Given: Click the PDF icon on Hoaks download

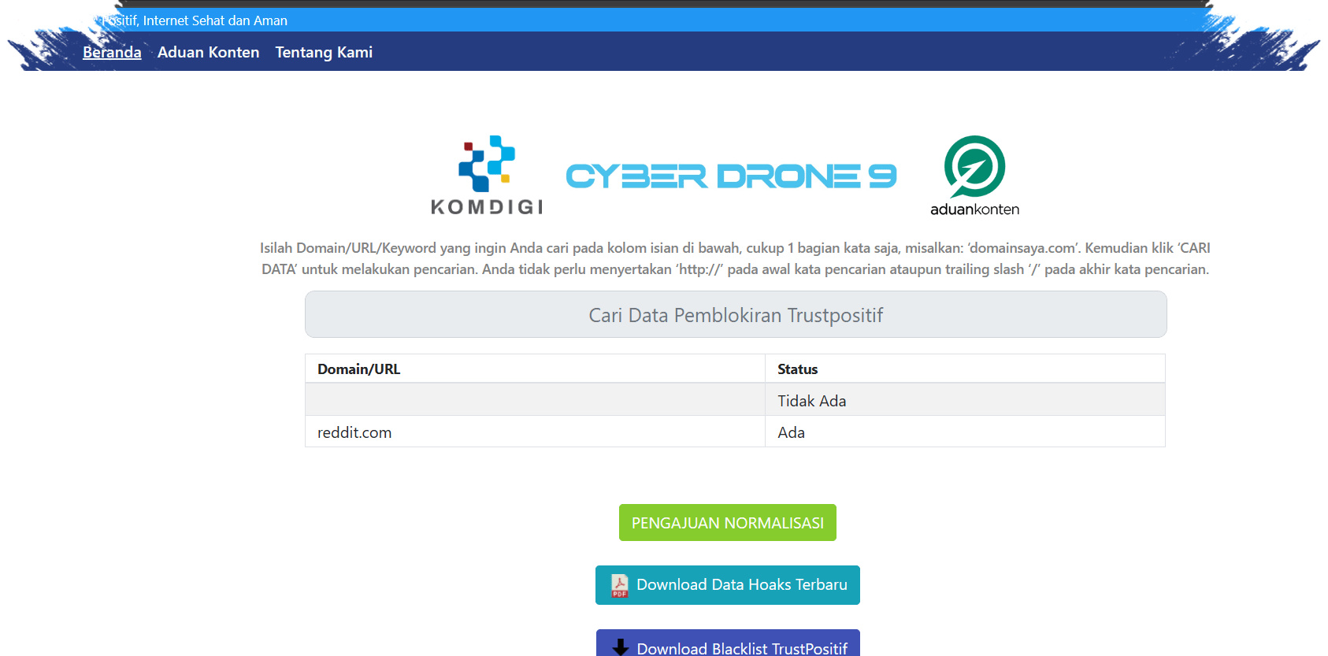Looking at the screenshot, I should 620,585.
